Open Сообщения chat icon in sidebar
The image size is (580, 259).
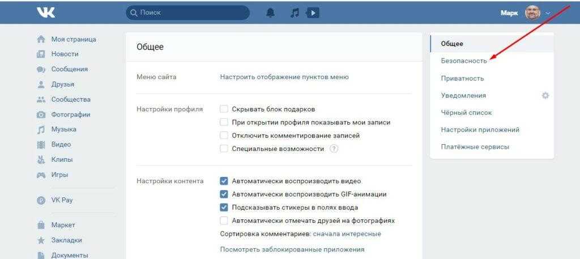[x=41, y=70]
